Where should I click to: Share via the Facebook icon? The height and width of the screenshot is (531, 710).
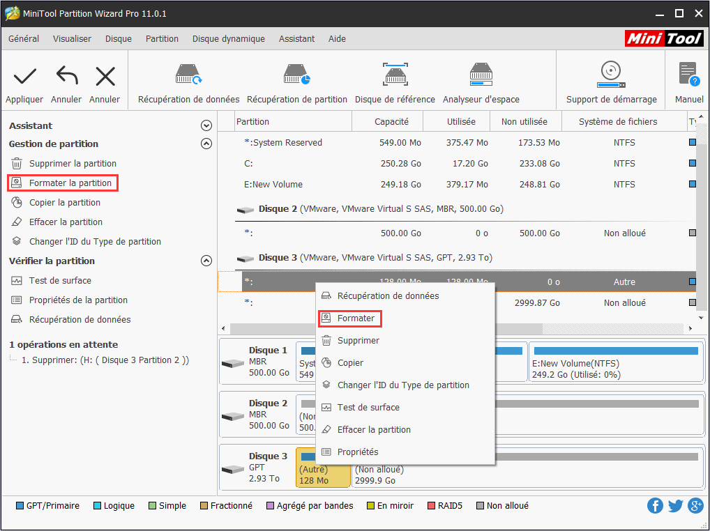pyautogui.click(x=655, y=506)
